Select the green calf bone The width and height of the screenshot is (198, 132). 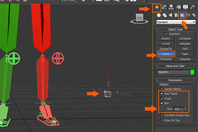6,78
